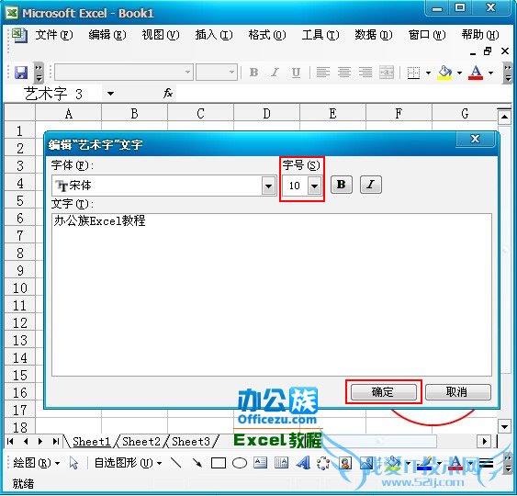
Task: Click the Insert Function fx icon
Action: 168,94
